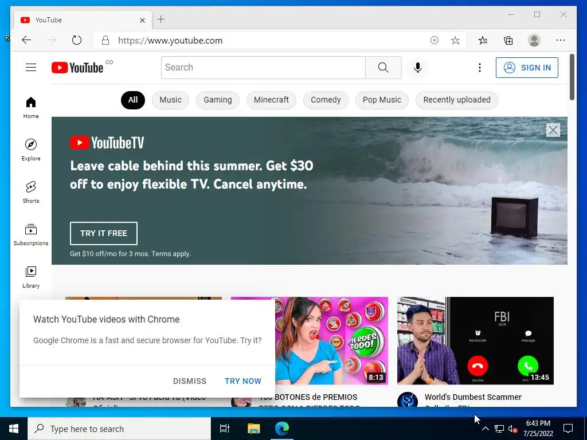Add this page to favorites star
This screenshot has height=440, width=587.
coord(455,40)
